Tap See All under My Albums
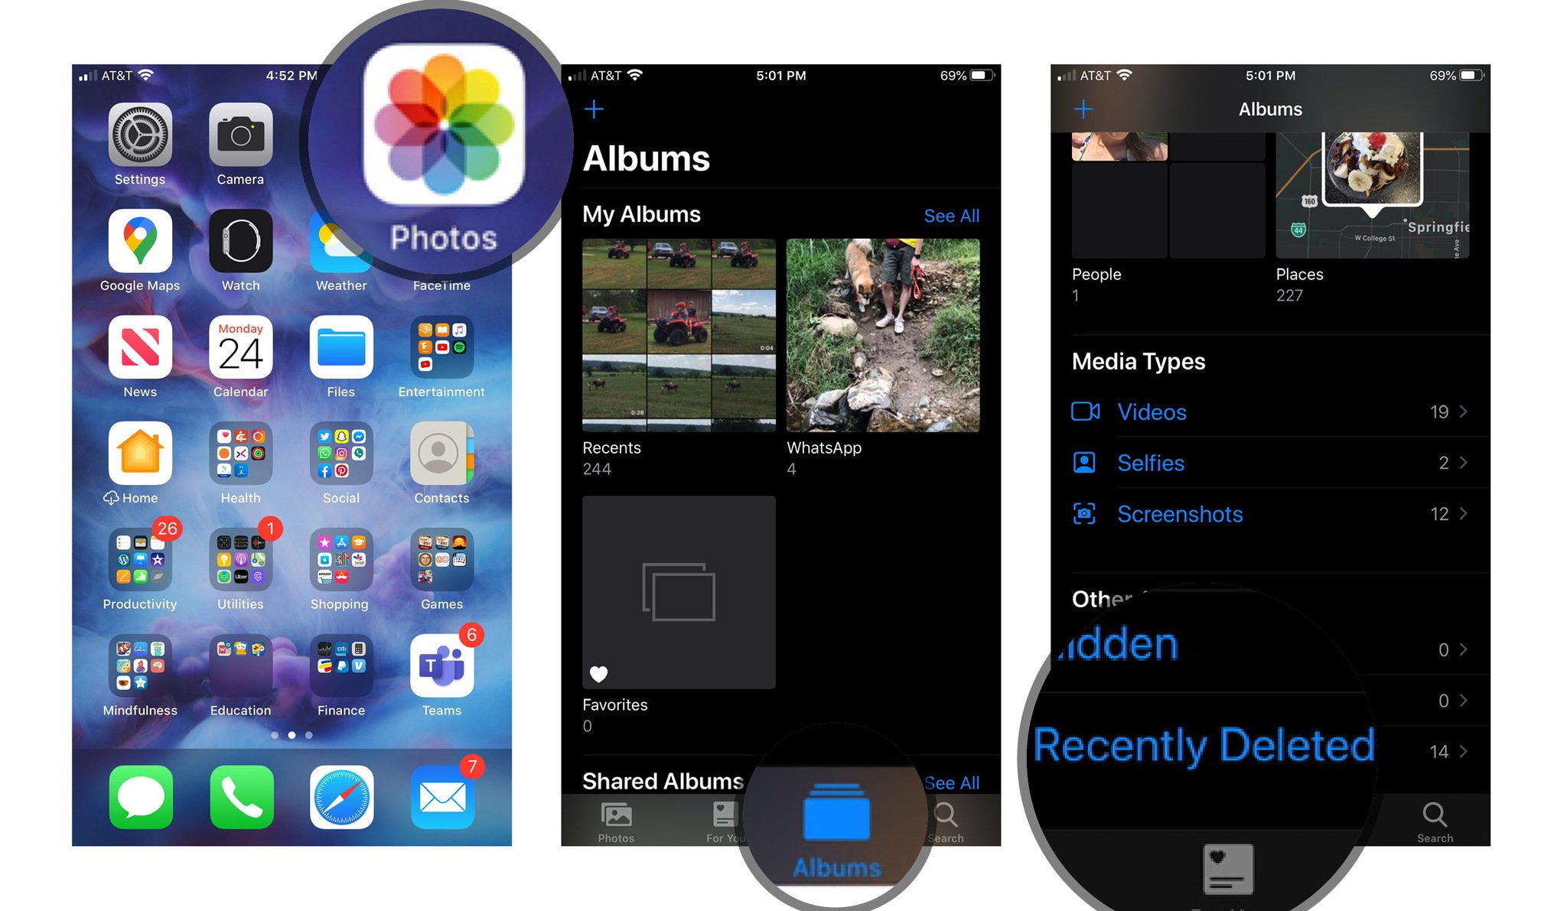This screenshot has width=1567, height=911. (x=949, y=215)
